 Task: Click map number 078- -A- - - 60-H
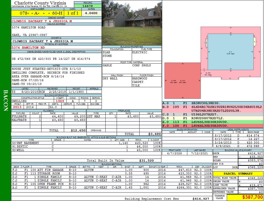point(41,13)
